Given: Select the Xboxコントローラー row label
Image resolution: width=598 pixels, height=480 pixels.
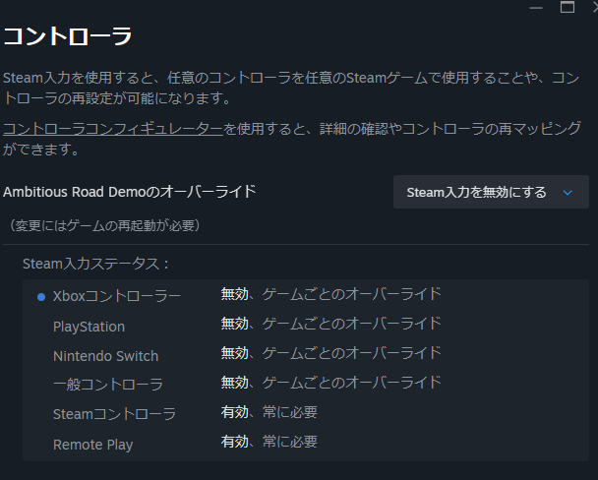Looking at the screenshot, I should pos(117,296).
